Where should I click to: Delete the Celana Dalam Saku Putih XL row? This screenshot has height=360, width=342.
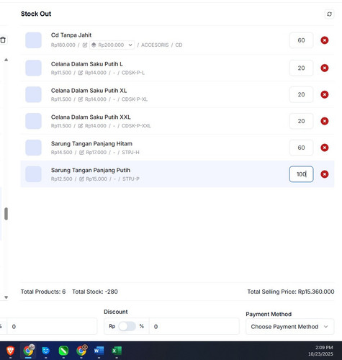325,94
